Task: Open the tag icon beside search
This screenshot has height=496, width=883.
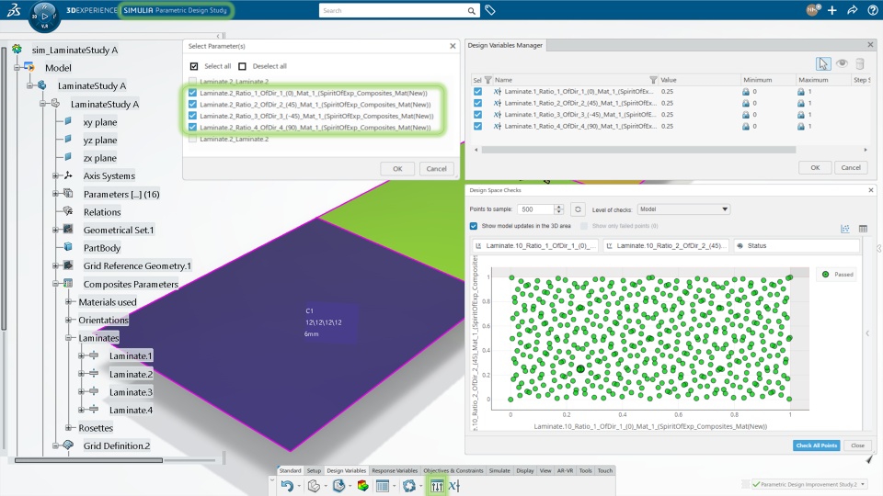Action: (490, 10)
